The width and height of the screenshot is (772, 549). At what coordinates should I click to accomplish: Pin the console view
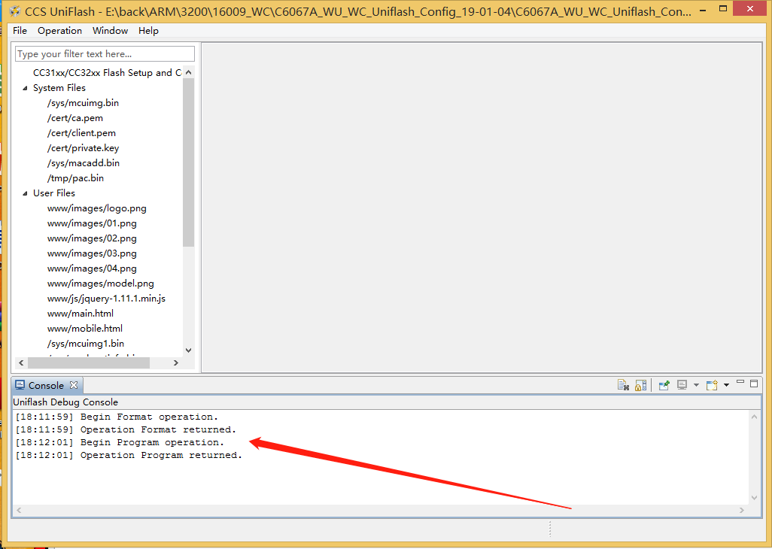[664, 385]
